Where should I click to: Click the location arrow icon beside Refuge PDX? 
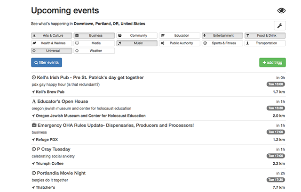pos(33,140)
